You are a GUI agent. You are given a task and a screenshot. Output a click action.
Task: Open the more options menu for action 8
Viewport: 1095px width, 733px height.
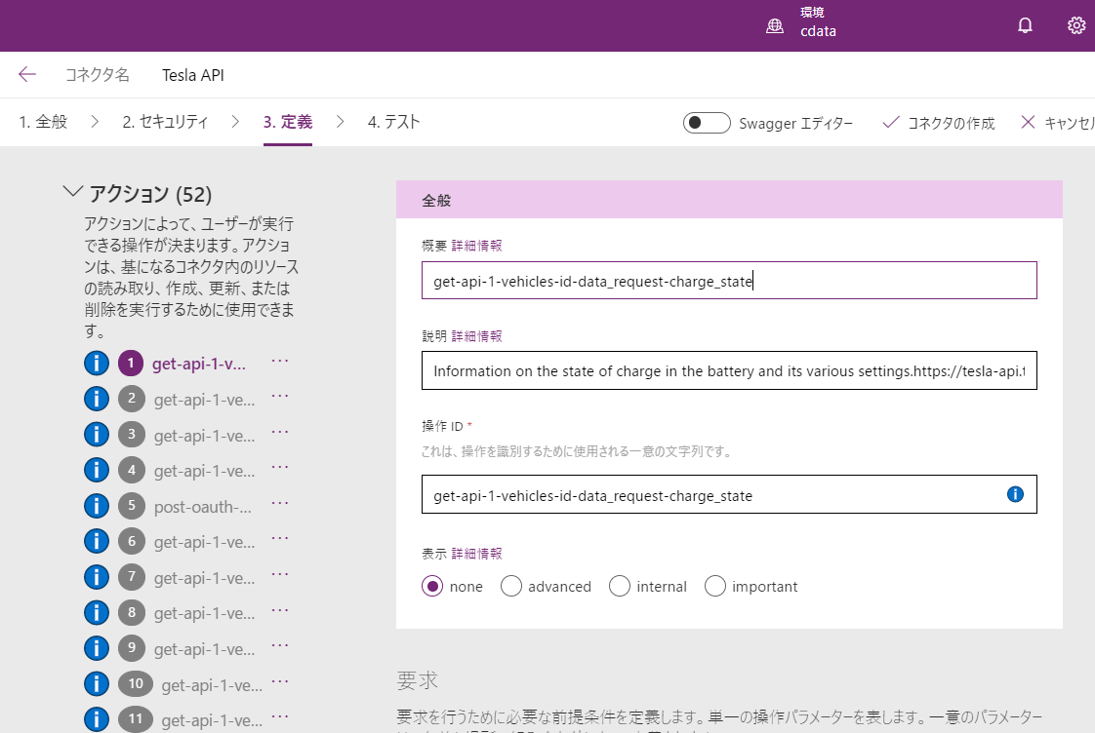(280, 609)
